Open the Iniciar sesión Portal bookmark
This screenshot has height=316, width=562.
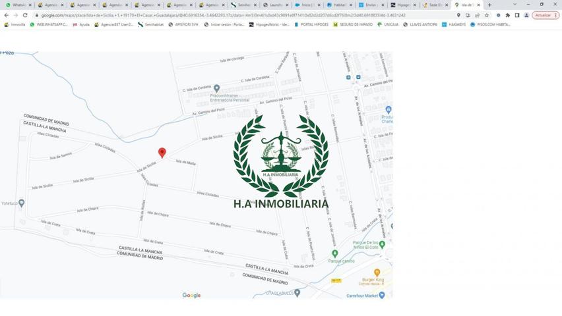tap(224, 25)
